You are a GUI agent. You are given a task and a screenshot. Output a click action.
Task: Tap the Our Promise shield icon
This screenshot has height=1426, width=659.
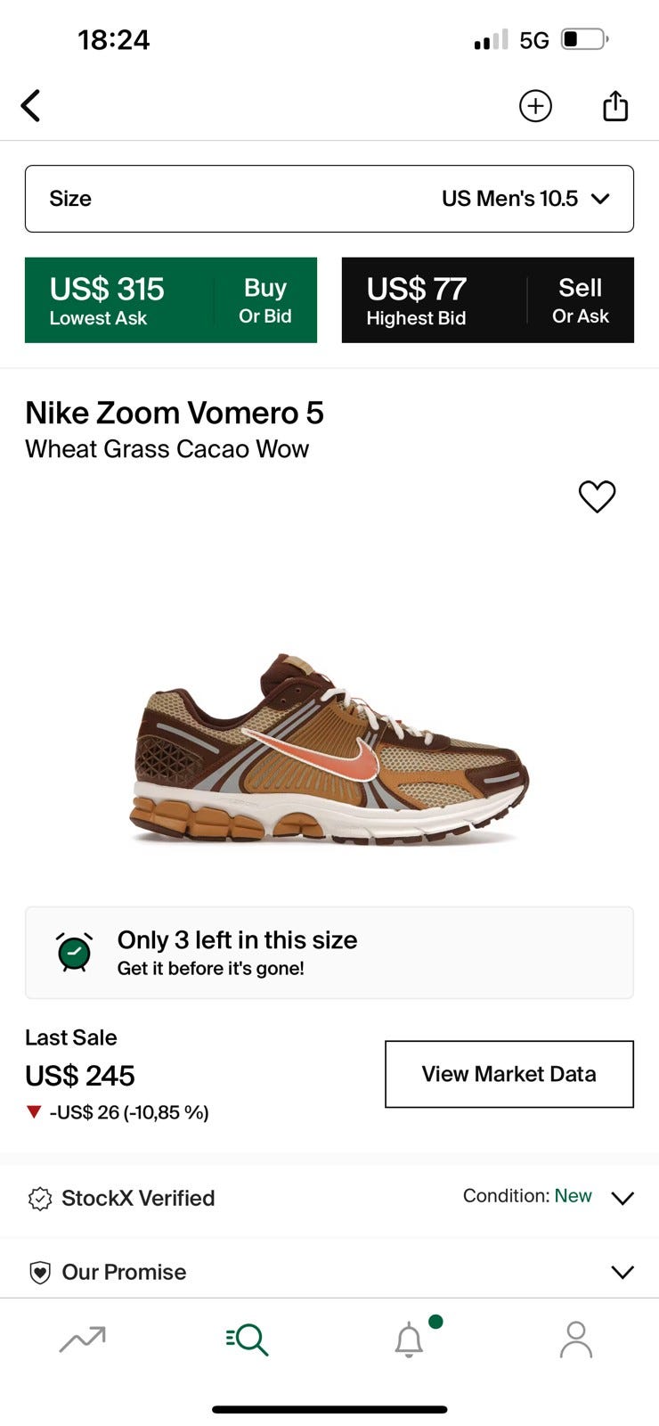[40, 1273]
